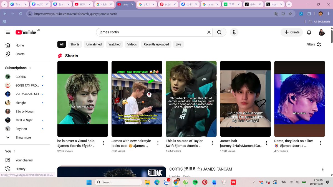The height and width of the screenshot is (187, 333).
Task: Select the All filter chip
Action: 62,44
